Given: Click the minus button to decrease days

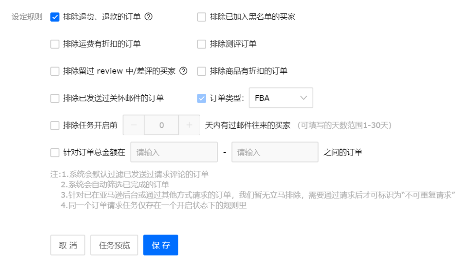Looking at the screenshot, I should 133,125.
